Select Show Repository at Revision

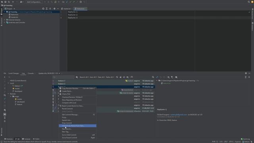click(x=77, y=100)
